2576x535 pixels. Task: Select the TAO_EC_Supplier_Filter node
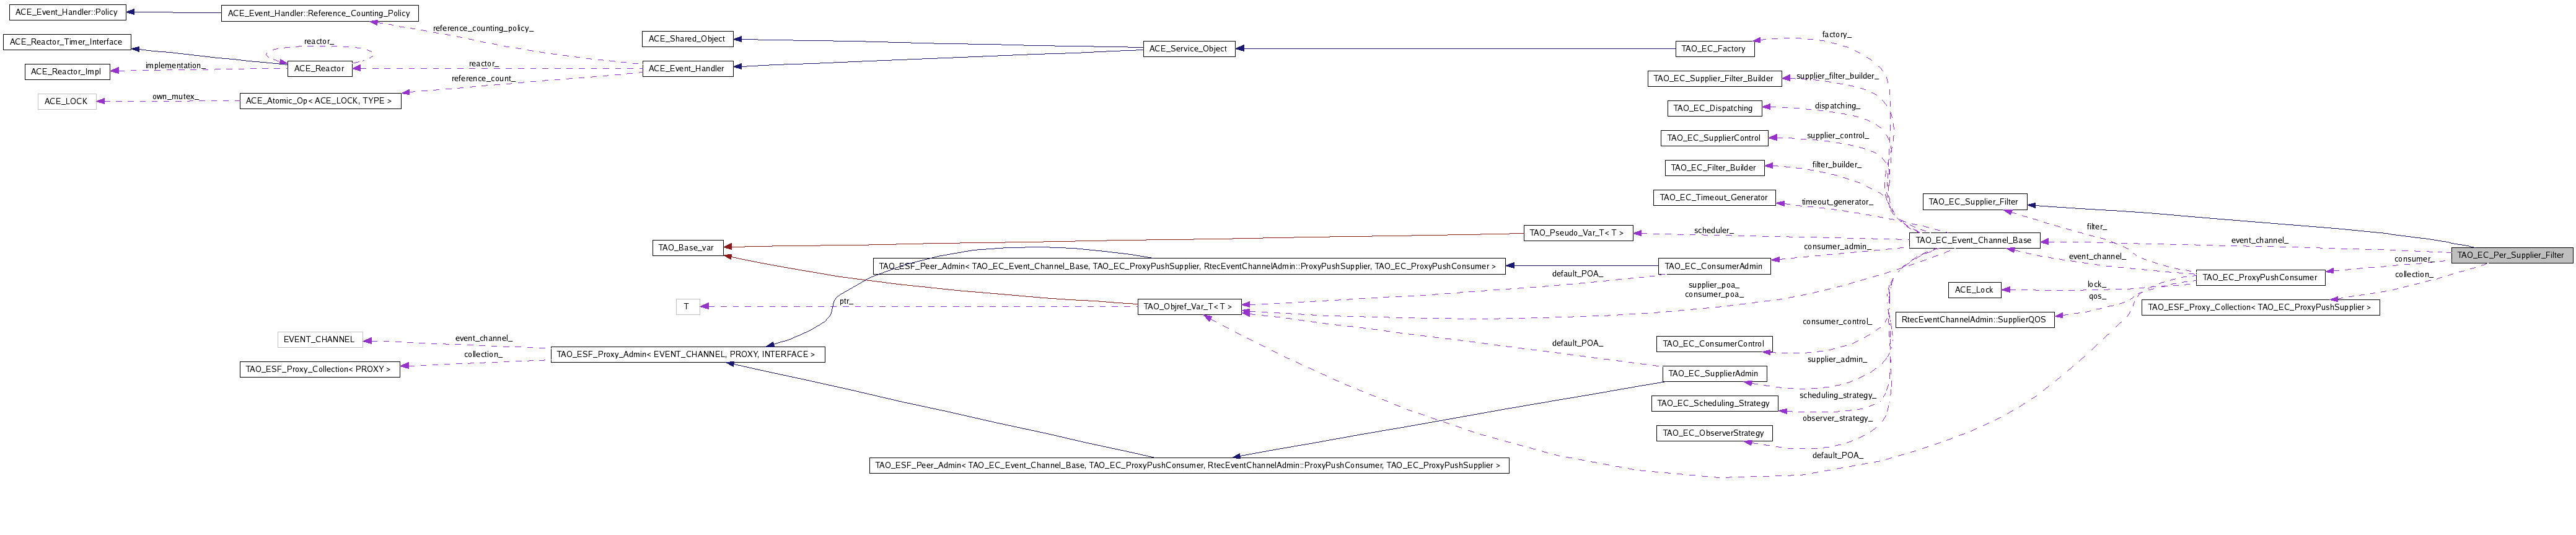pyautogui.click(x=1973, y=202)
